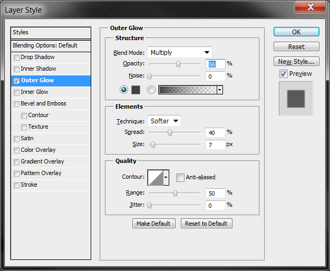Open Blending Options: Default section

click(45, 46)
